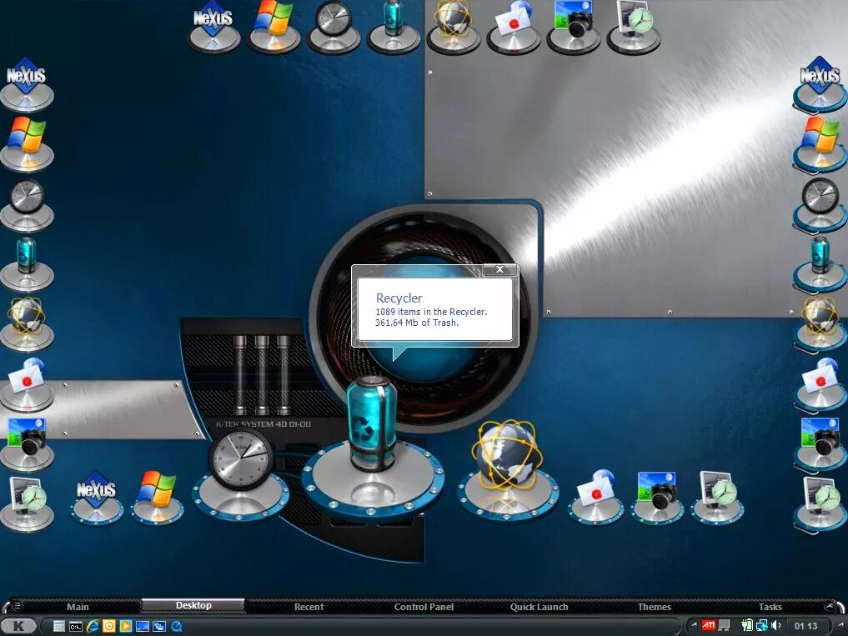The width and height of the screenshot is (848, 636).
Task: Open the monitor-with-clock icon in the bottom dock
Action: click(717, 497)
